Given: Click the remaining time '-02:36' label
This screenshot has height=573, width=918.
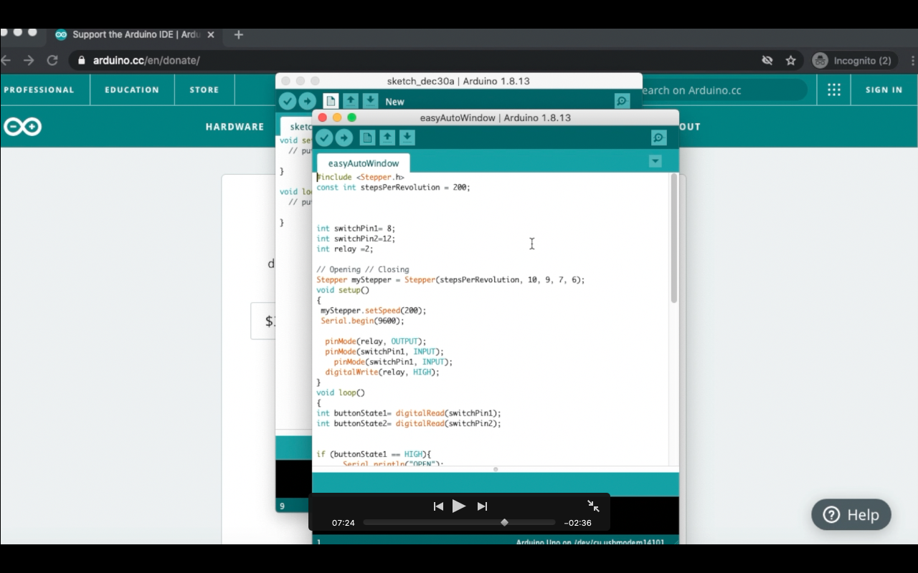Looking at the screenshot, I should tap(578, 523).
